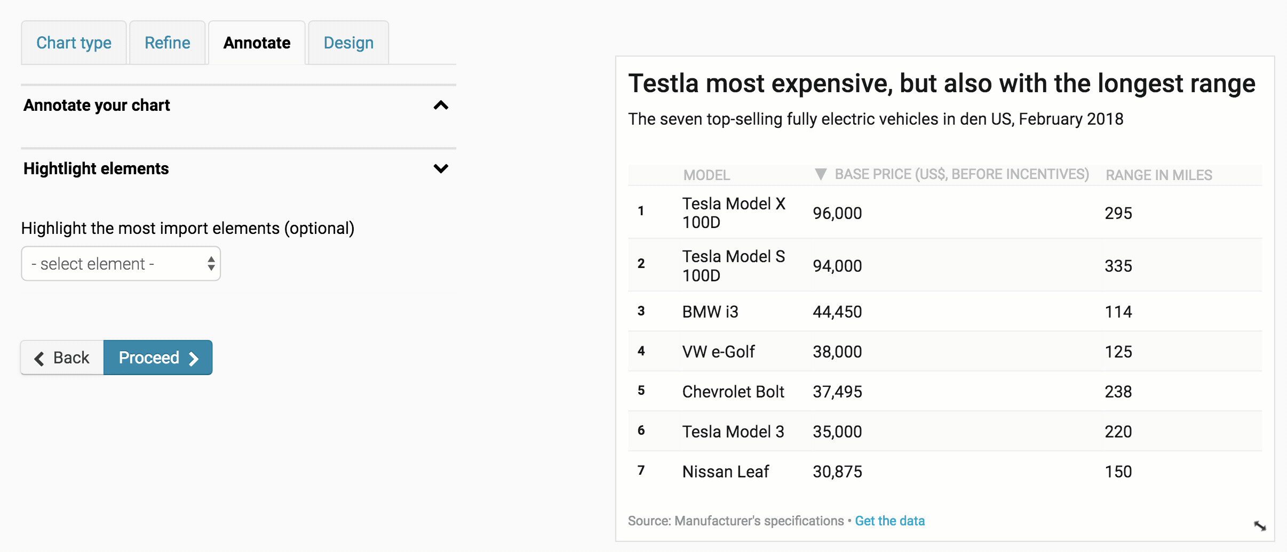The width and height of the screenshot is (1287, 552).
Task: Click the chart subtitle about top-selling vehicles
Action: (x=875, y=119)
